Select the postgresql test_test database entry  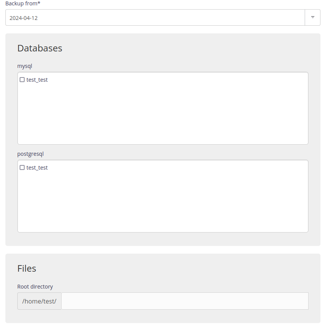(37, 167)
